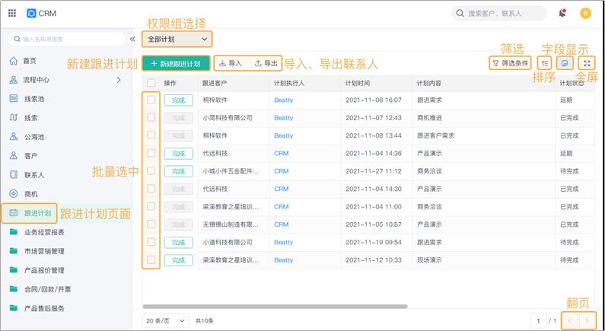Open 公海池 in the sidebar
Screen dimensions: 605x331
point(34,136)
